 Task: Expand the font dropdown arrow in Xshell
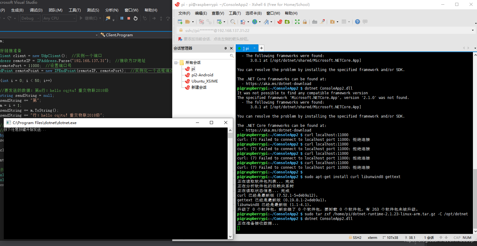point(271,22)
